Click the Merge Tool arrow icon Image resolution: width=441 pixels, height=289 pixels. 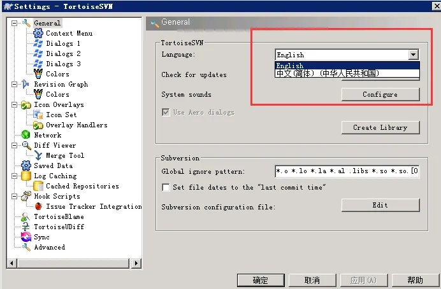click(38, 155)
